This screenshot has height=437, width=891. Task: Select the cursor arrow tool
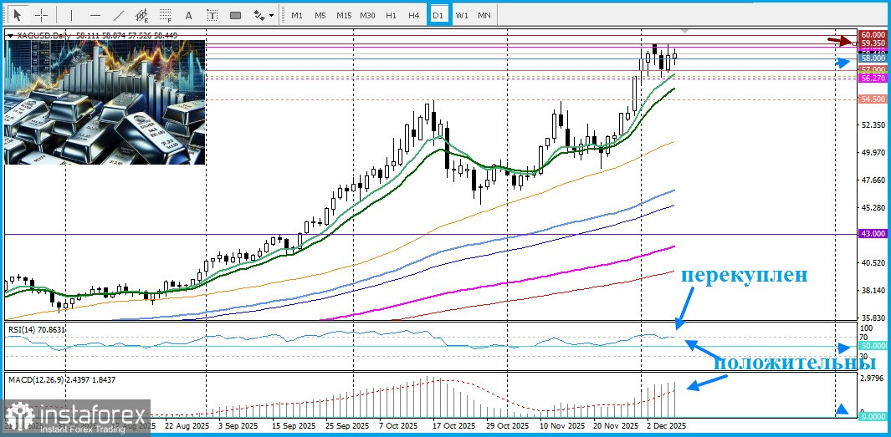point(18,15)
